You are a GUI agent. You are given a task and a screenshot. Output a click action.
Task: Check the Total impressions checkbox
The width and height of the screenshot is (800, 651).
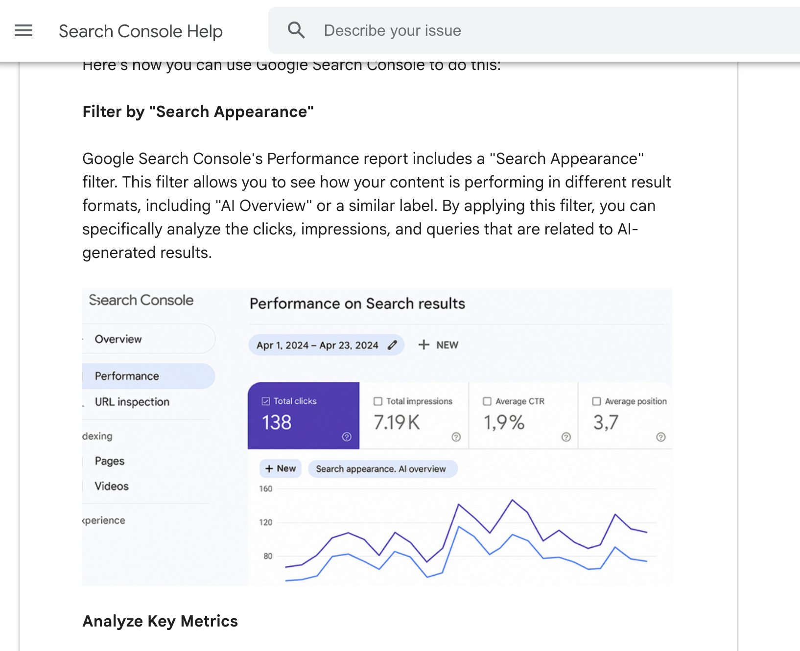378,401
